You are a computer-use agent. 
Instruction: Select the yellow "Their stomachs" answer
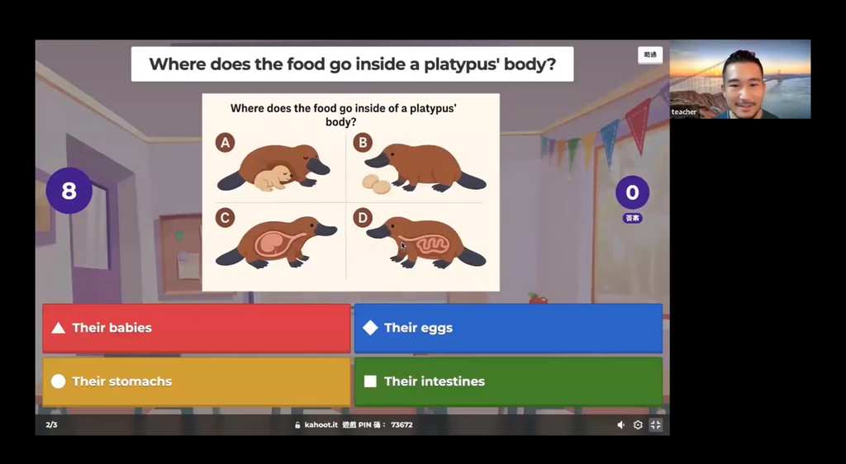click(197, 381)
